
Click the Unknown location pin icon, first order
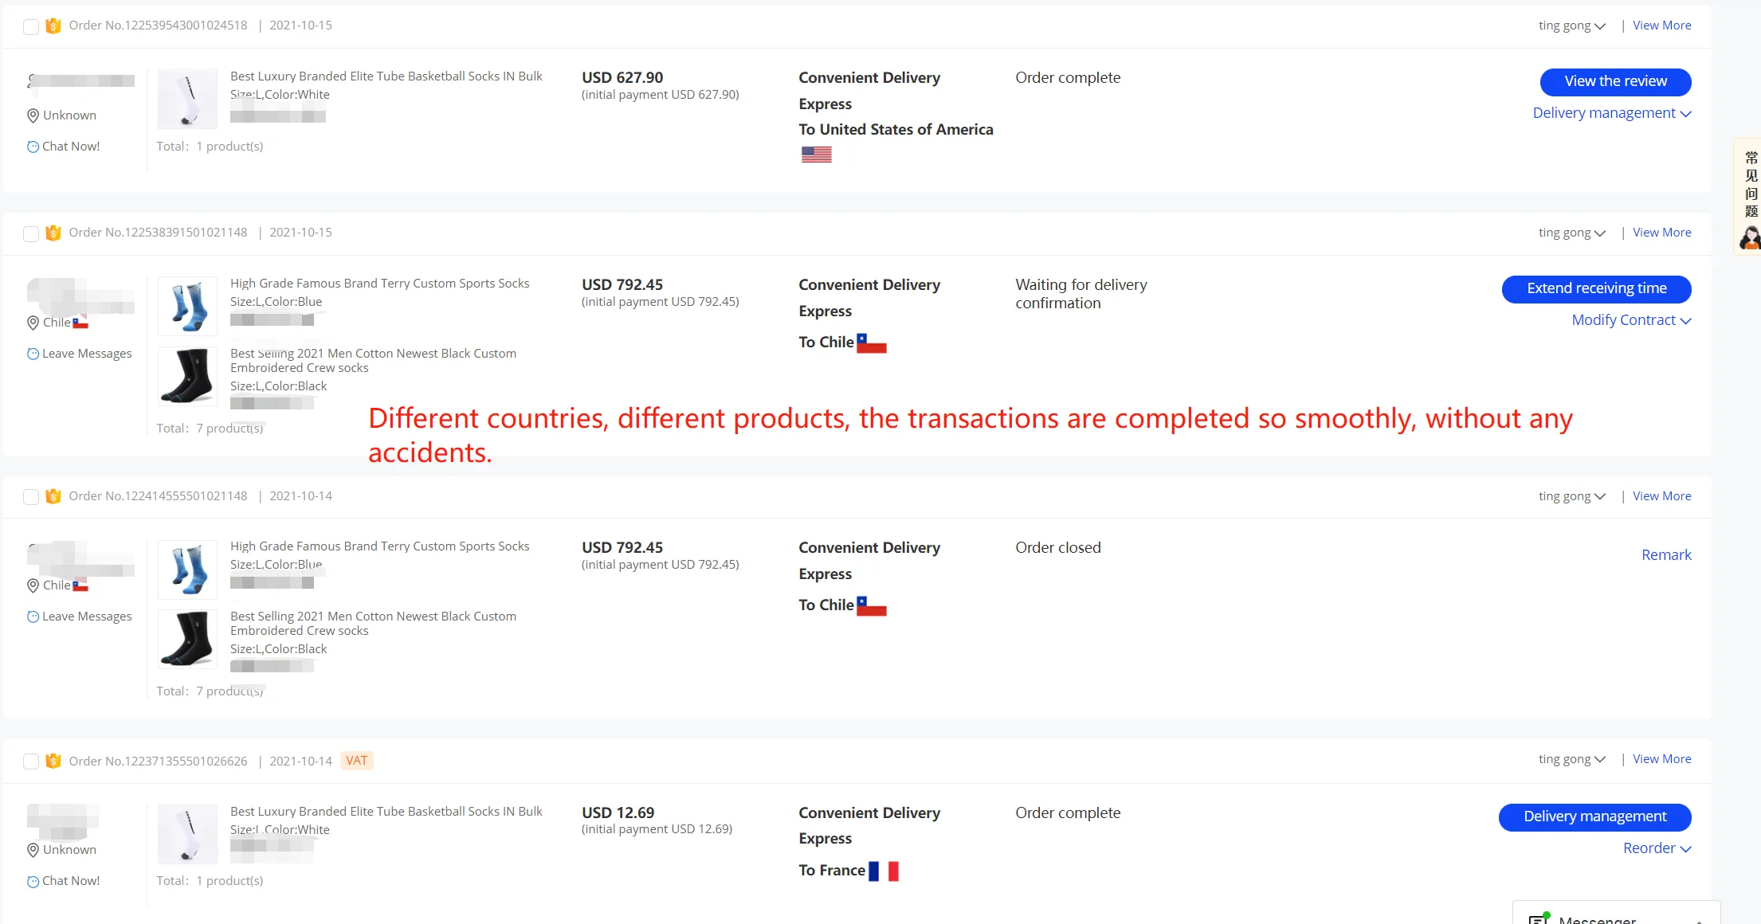click(x=33, y=115)
